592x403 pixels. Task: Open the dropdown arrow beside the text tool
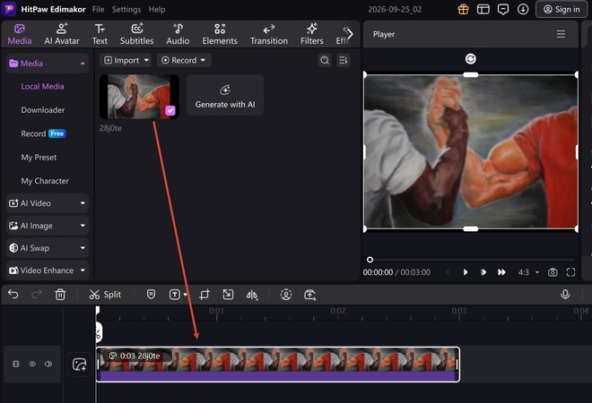pyautogui.click(x=186, y=295)
